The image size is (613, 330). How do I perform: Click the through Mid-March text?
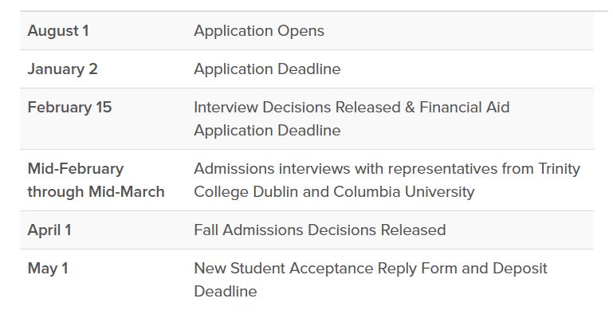[96, 192]
